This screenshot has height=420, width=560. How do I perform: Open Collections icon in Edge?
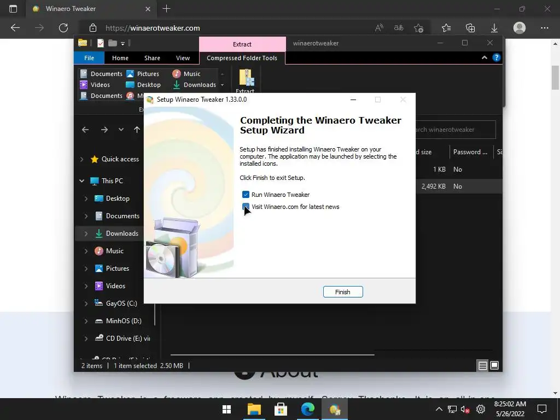click(470, 28)
